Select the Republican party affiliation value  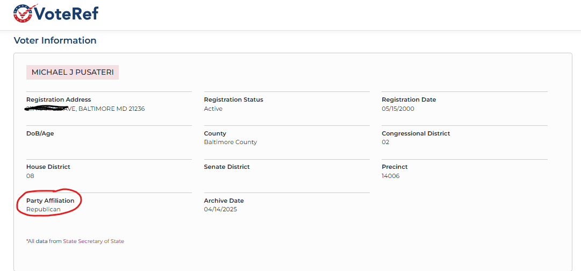44,210
